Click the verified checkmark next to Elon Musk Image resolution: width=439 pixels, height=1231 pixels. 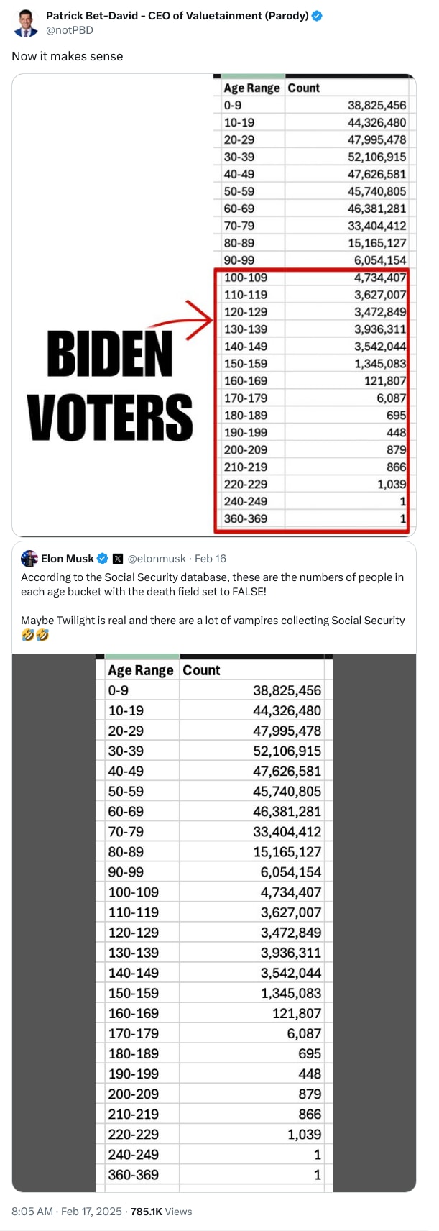pyautogui.click(x=103, y=558)
